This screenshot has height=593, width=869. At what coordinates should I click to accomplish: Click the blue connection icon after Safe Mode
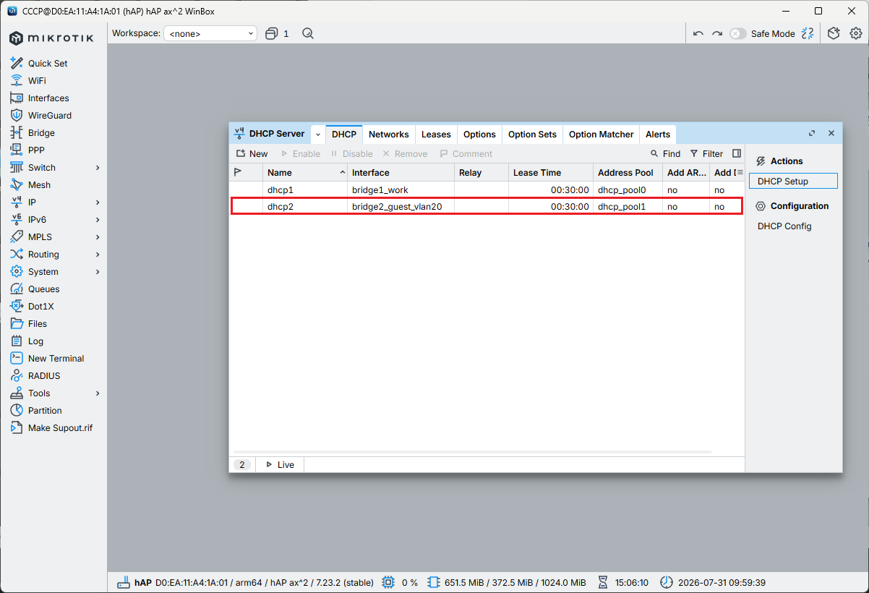coord(808,33)
